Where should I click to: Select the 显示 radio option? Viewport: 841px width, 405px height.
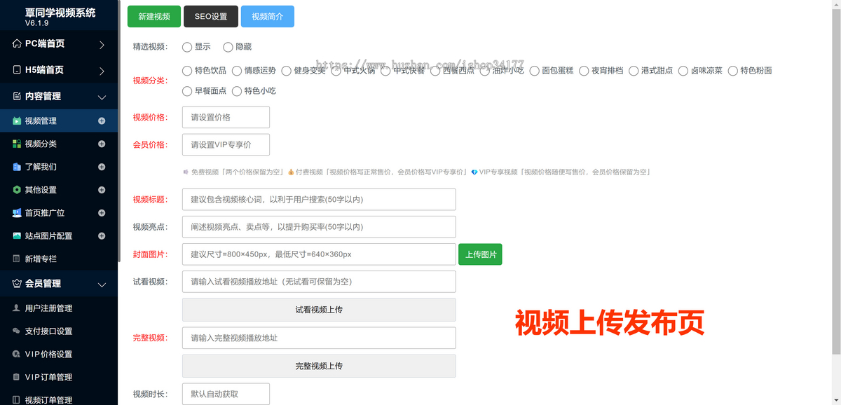click(x=187, y=47)
